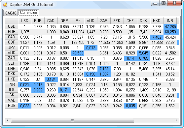Viewport: 184px width, 128px height.
Task: Click cell 1,562 in RUB row
Action: click(x=170, y=106)
